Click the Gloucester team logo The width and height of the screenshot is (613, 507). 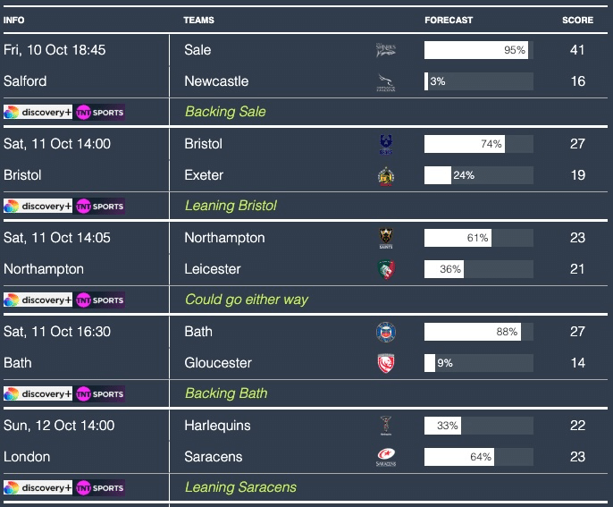pyautogui.click(x=386, y=363)
